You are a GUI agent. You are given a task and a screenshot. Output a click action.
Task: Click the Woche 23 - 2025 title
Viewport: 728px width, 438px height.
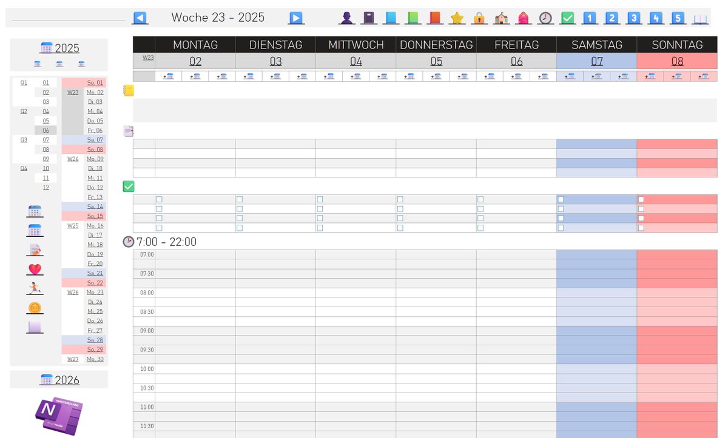tap(218, 18)
